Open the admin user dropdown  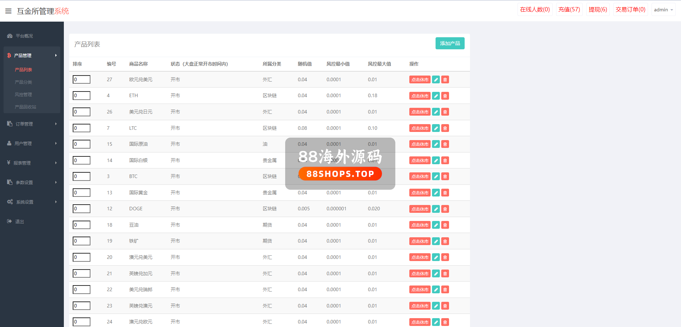[x=663, y=10]
